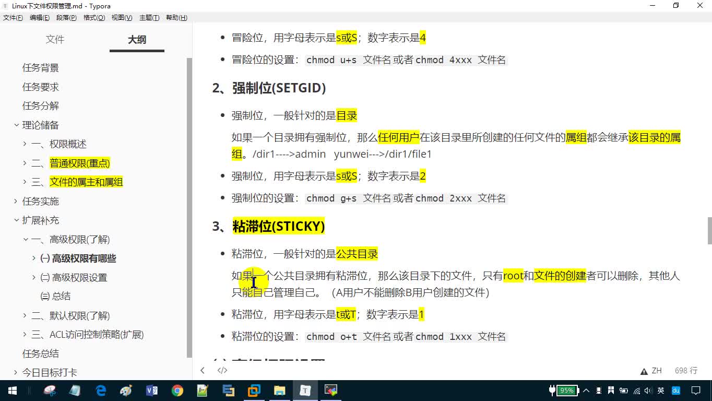The image size is (712, 401).
Task: Open the notebook app beside Edge
Action: coord(75,390)
